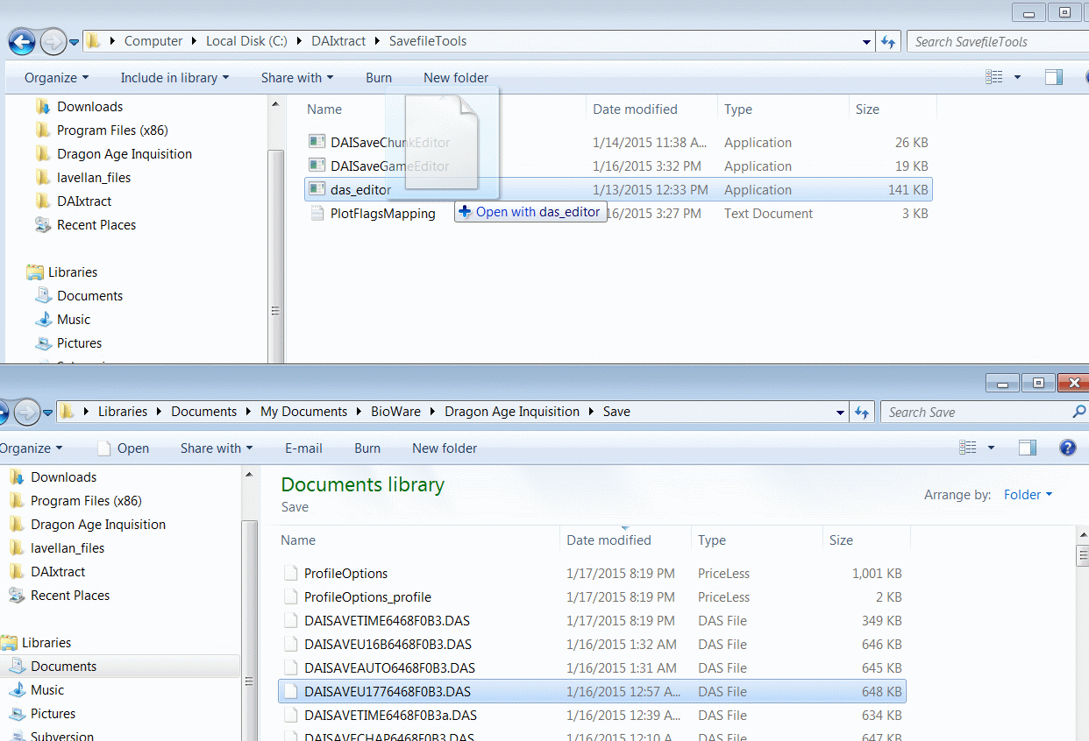Click file list scrollbar in Save window
The image size is (1089, 741).
click(x=1082, y=554)
